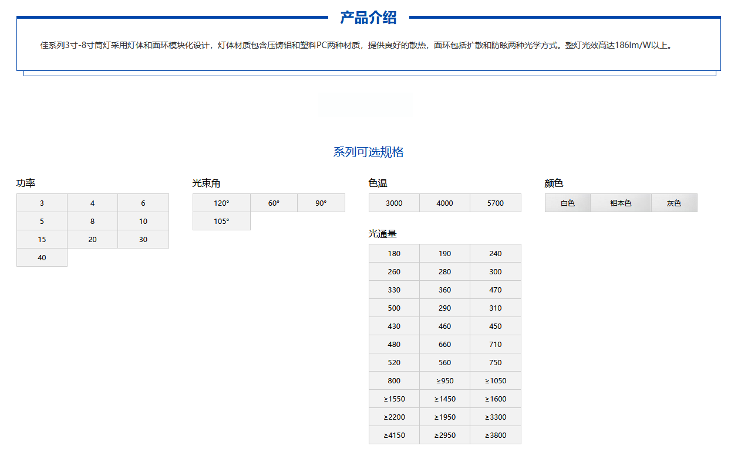
Task: Click the 330 luminous flux cell
Action: tap(394, 290)
